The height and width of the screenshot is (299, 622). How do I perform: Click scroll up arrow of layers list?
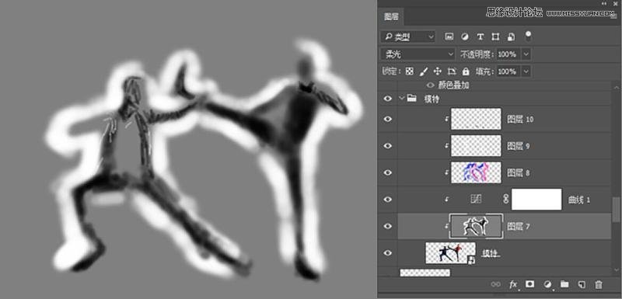point(616,88)
